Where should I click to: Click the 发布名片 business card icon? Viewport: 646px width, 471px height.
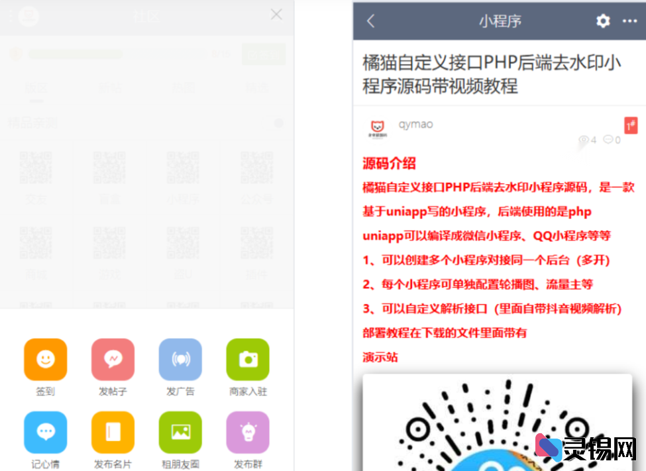(x=113, y=431)
